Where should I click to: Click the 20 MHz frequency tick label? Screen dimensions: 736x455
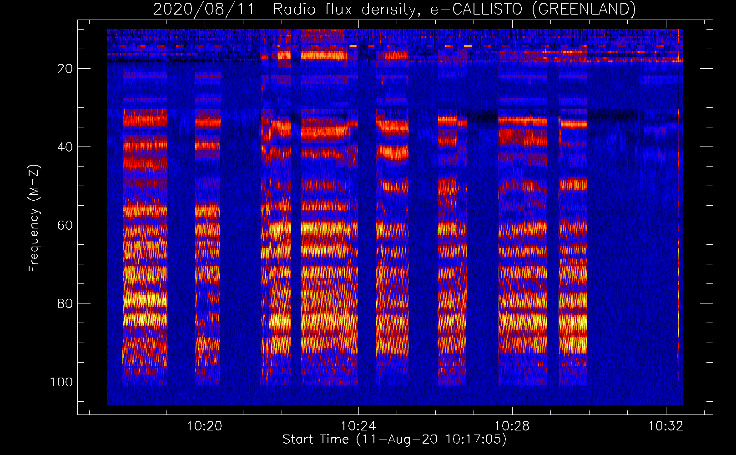point(65,69)
